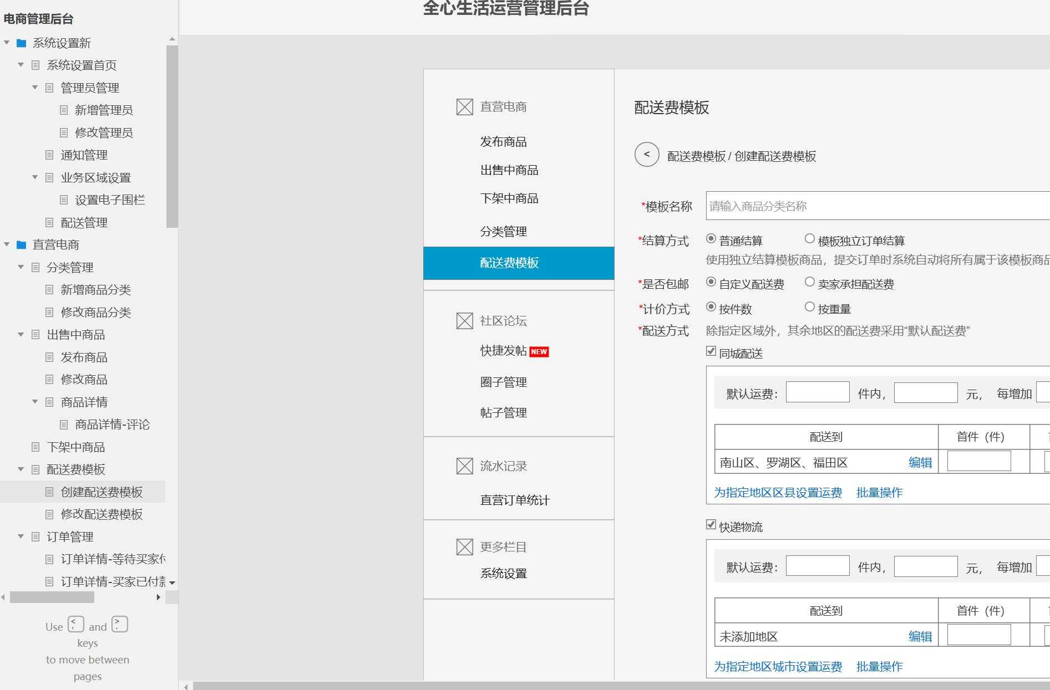This screenshot has height=690, width=1050.
Task: Click 编辑 link in the 南山区 row
Action: pos(920,462)
